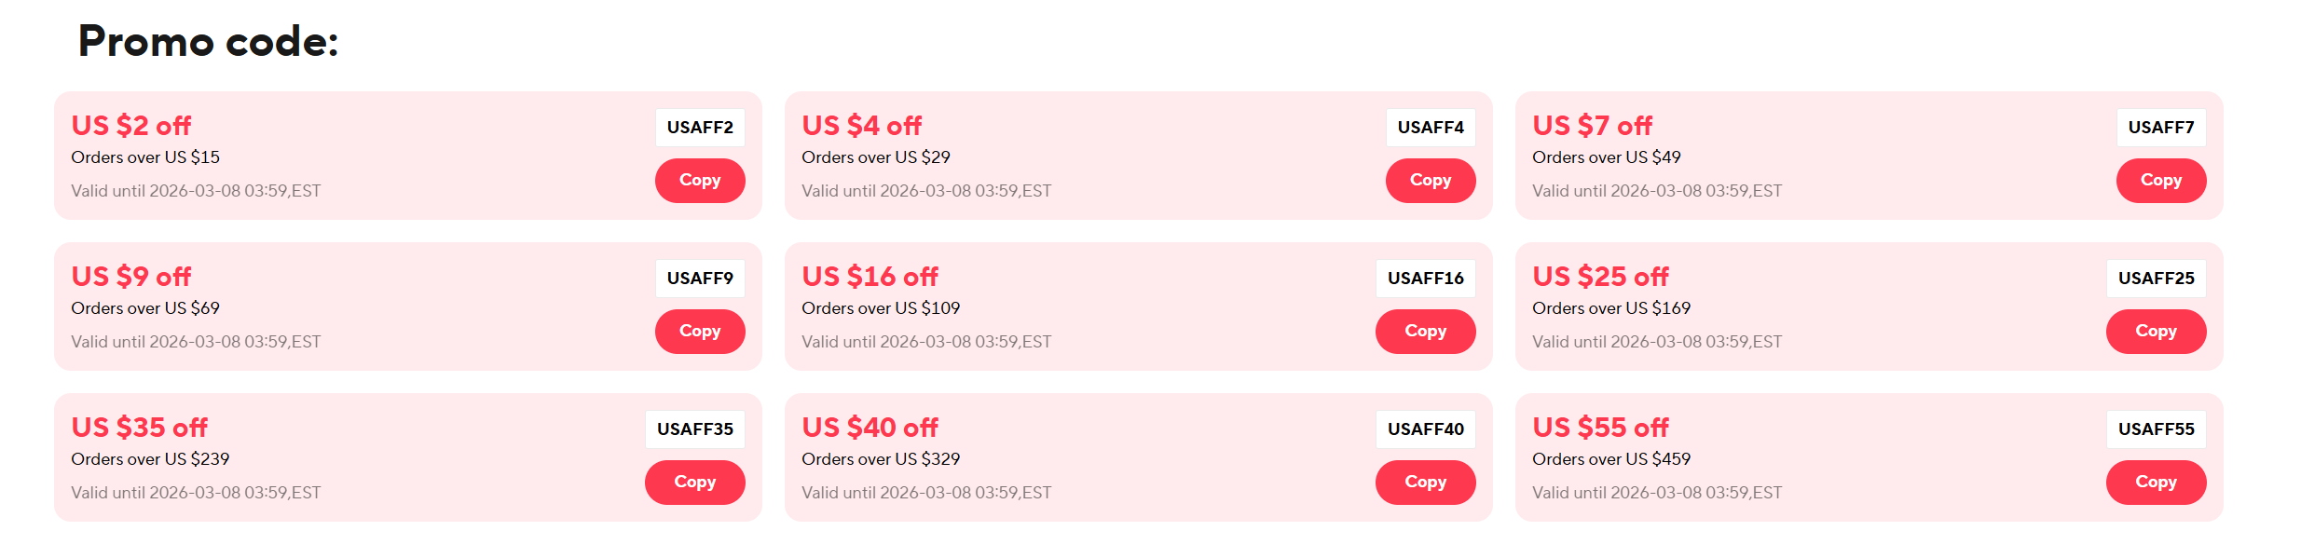Click the 'US $55 off' coupon title

coord(1600,428)
